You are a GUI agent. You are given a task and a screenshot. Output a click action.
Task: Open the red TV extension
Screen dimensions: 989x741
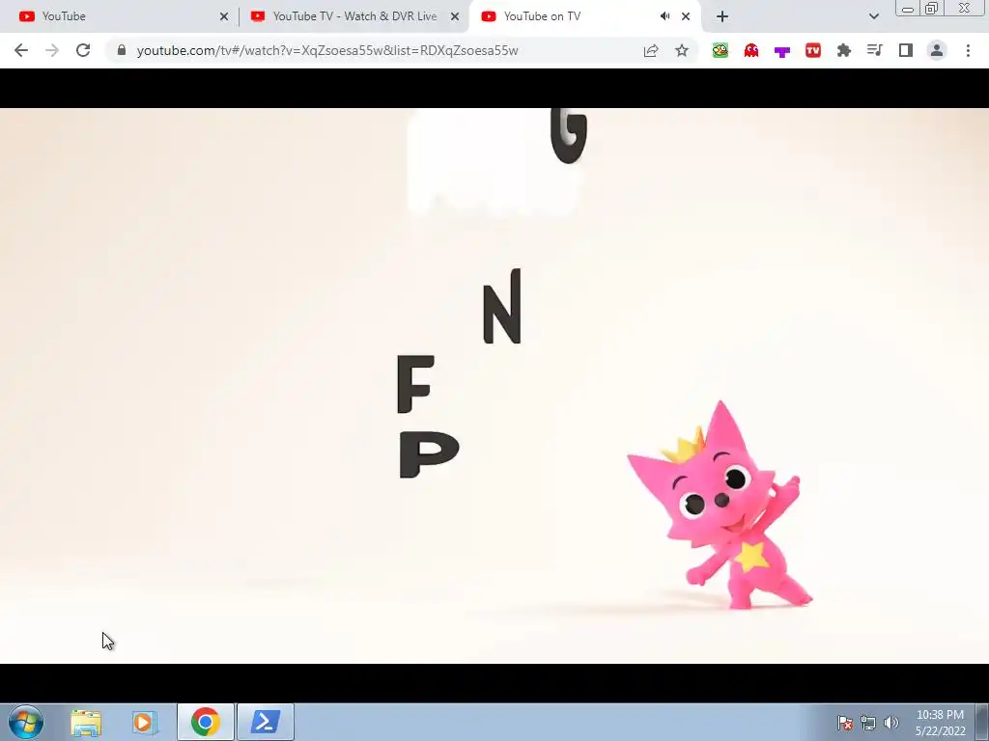click(x=813, y=50)
